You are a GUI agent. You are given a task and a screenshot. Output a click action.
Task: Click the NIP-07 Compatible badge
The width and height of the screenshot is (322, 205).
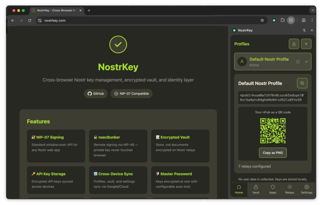point(131,94)
